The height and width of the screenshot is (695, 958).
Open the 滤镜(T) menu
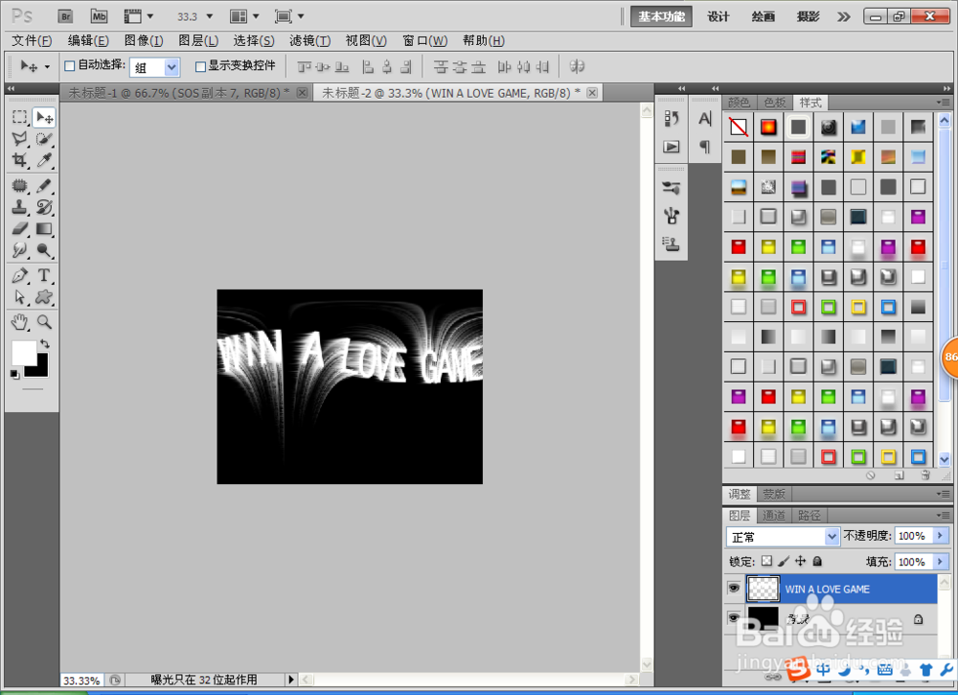click(309, 40)
